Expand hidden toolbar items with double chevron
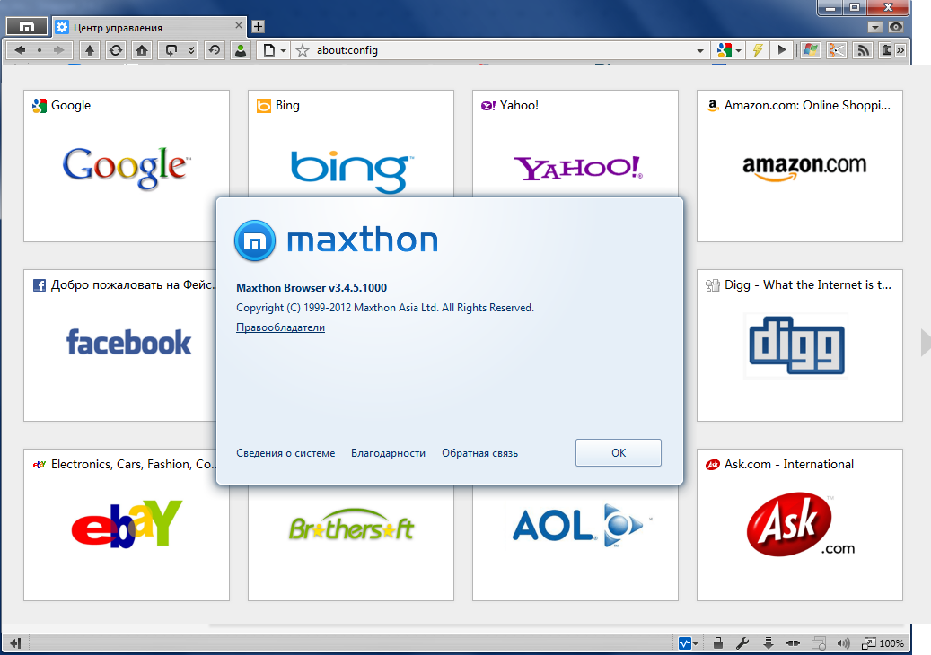This screenshot has width=931, height=655. pyautogui.click(x=900, y=50)
